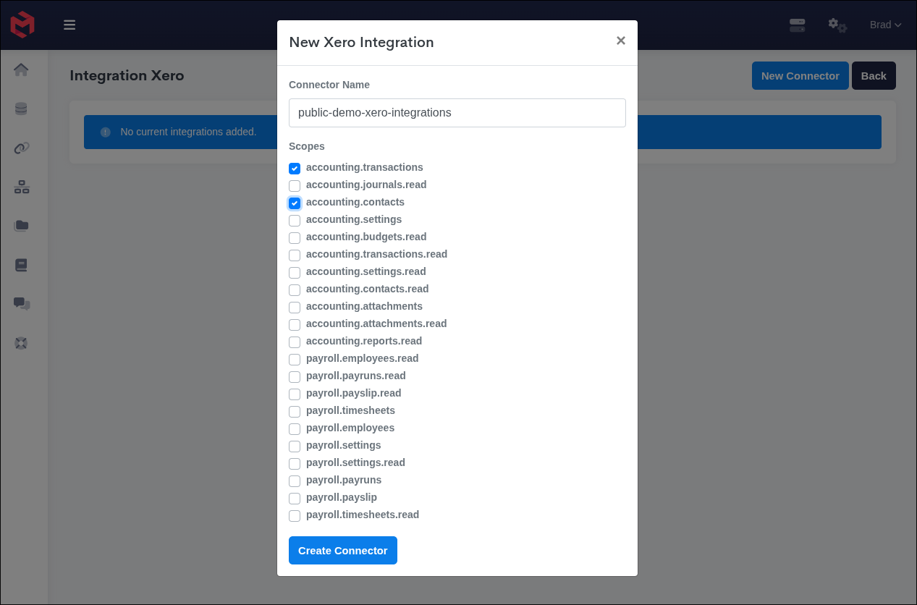Select the Sitemap workflow icon in sidebar
This screenshot has height=605, width=917.
tap(21, 187)
